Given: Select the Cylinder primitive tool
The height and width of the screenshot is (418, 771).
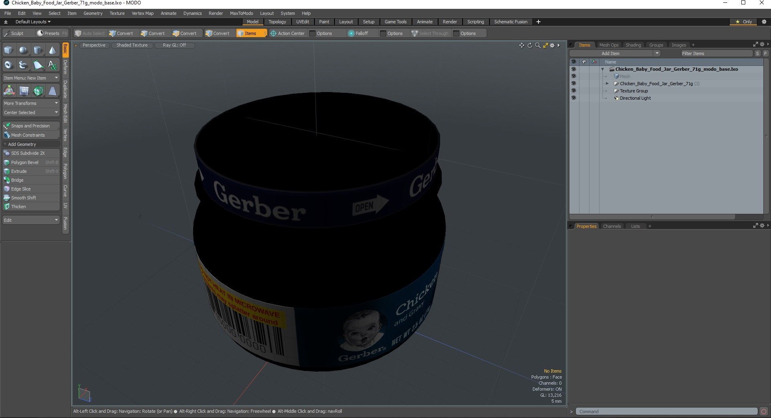Looking at the screenshot, I should tap(38, 50).
